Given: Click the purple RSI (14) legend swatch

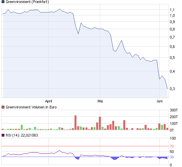Looking at the screenshot, I should pos(3,135).
